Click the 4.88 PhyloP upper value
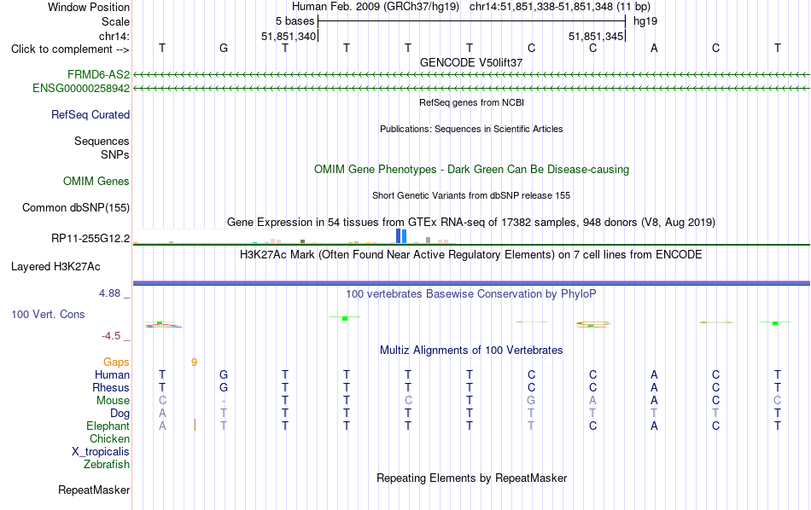This screenshot has height=510, width=811. (x=109, y=293)
